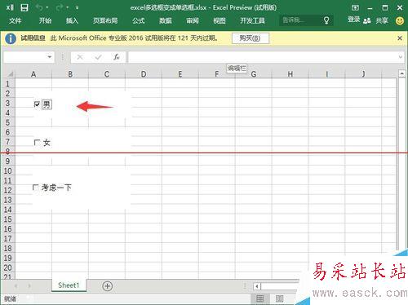Viewport: 408px width, 305px height.
Task: Click the 就绪 status text
Action: point(10,299)
